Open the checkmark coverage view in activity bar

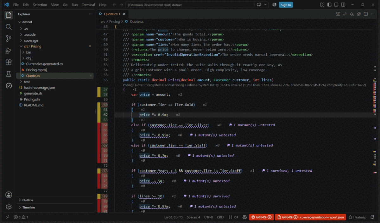(x=9, y=86)
